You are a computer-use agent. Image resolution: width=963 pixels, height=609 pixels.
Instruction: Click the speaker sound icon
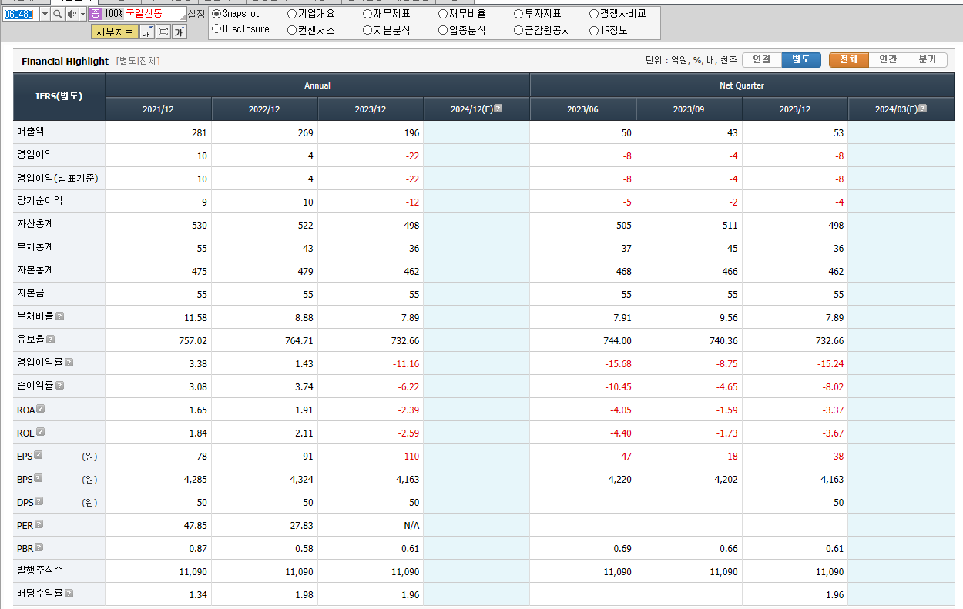72,14
